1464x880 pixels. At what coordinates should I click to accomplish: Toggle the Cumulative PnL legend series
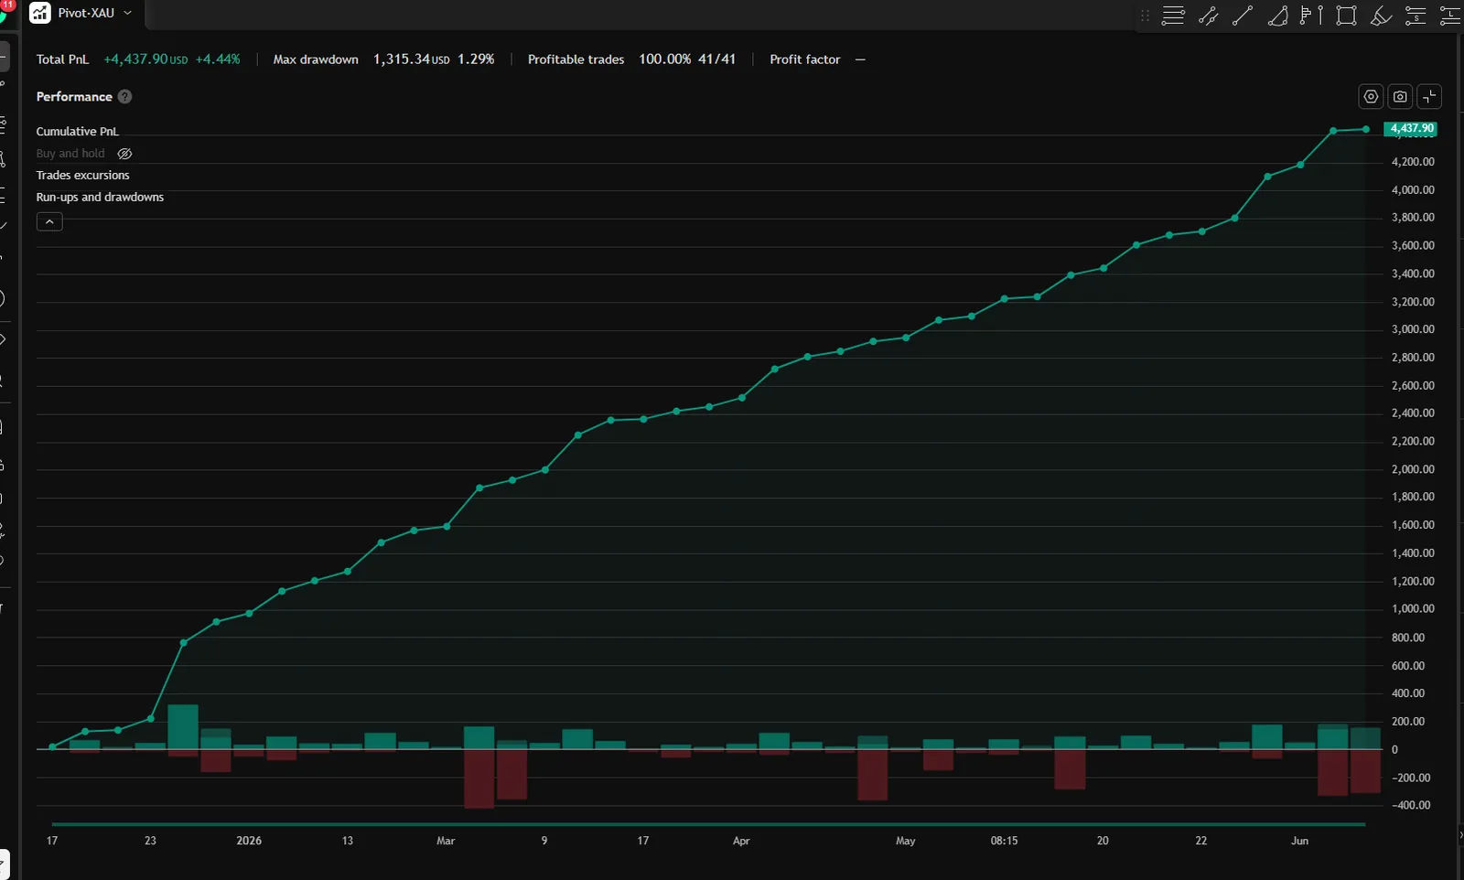77,132
